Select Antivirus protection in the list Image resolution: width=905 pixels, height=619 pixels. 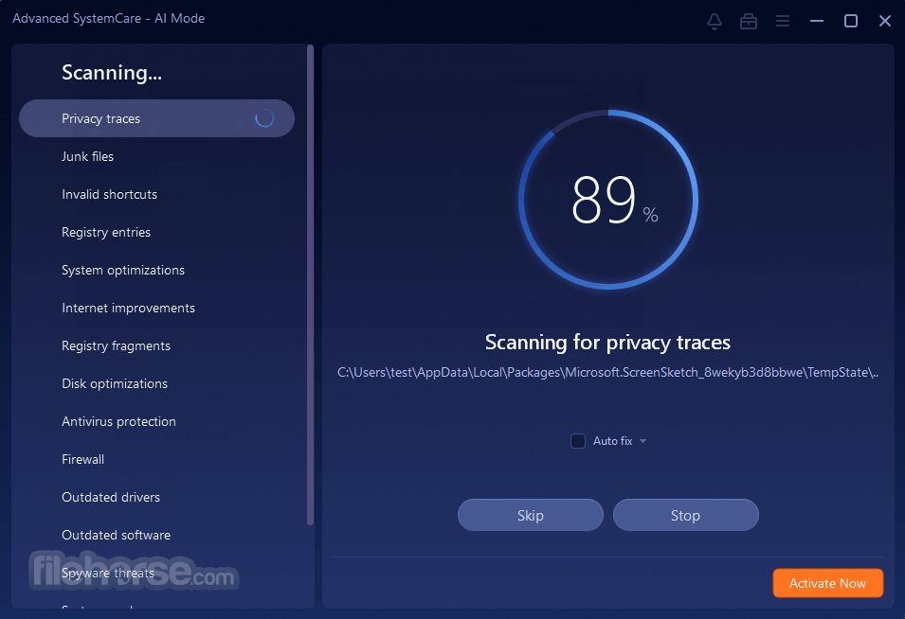pos(118,421)
